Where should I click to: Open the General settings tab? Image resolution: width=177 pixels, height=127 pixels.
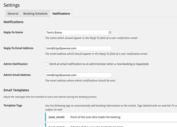pyautogui.click(x=13, y=14)
